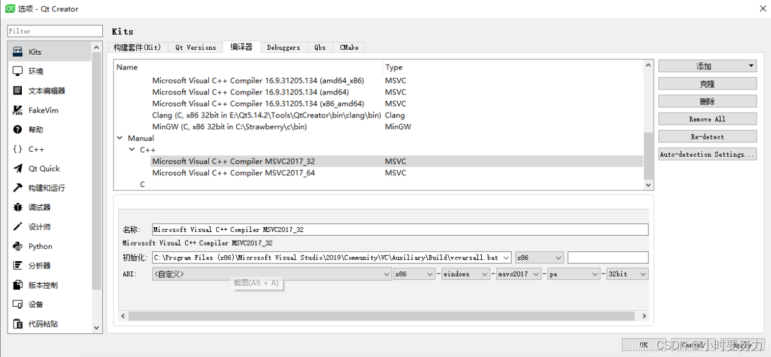Open the Kits category icon in sidebar
Viewport: 771px width, 357px height.
17,52
